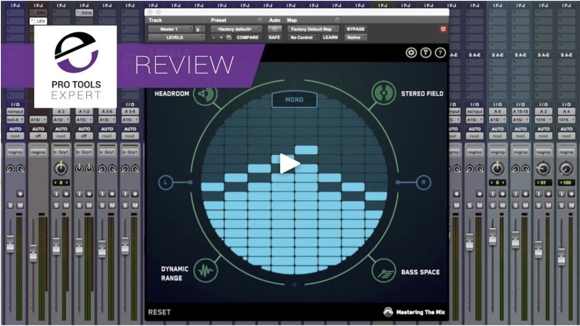The width and height of the screenshot is (580, 326).
Task: Click the plus next preset button
Action: (x=221, y=38)
